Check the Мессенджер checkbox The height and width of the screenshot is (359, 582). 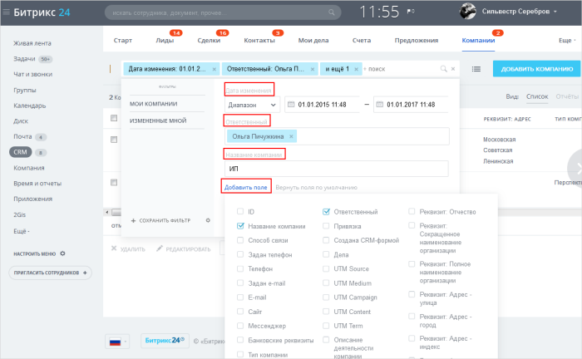tap(240, 326)
